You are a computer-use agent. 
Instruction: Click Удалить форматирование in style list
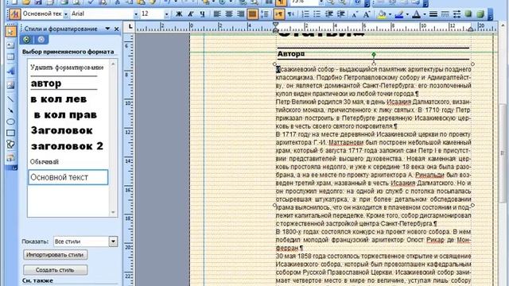click(67, 68)
